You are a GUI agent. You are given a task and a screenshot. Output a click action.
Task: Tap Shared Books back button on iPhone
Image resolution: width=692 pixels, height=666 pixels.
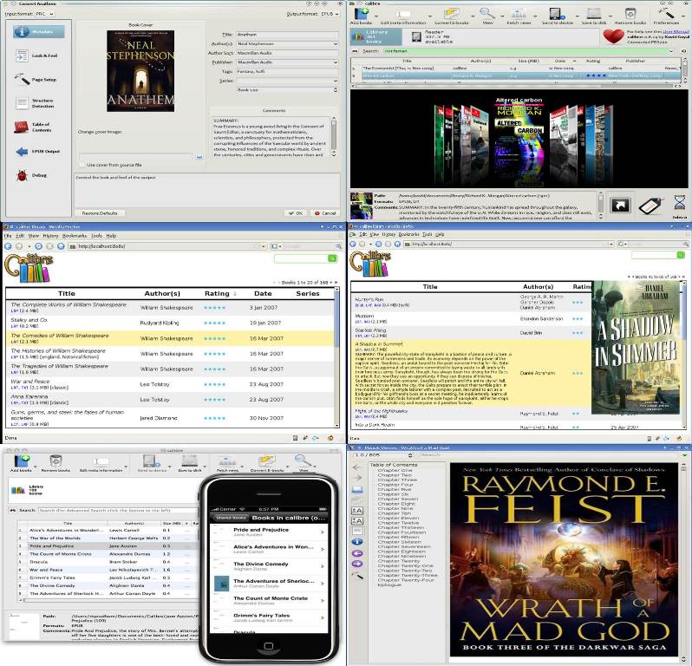click(231, 518)
